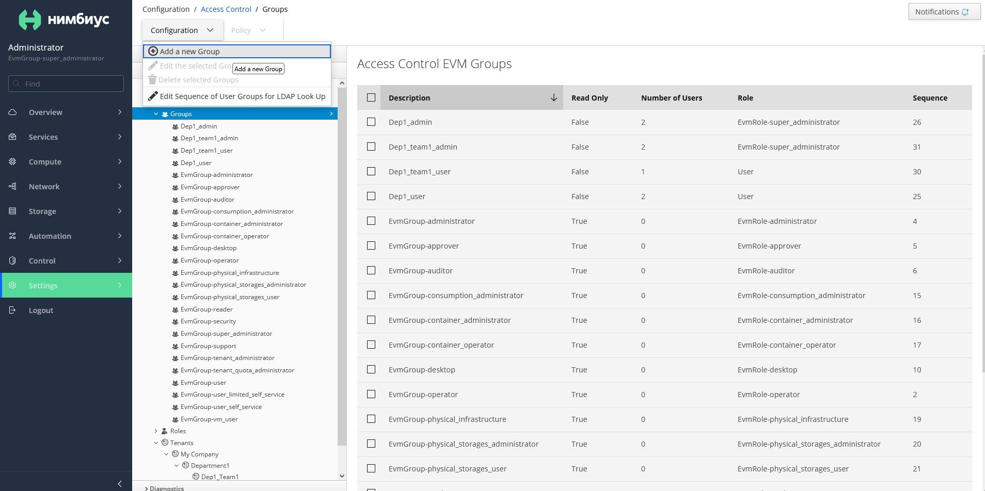Click the Roles person icon in tree
This screenshot has width=985, height=491.
point(165,431)
